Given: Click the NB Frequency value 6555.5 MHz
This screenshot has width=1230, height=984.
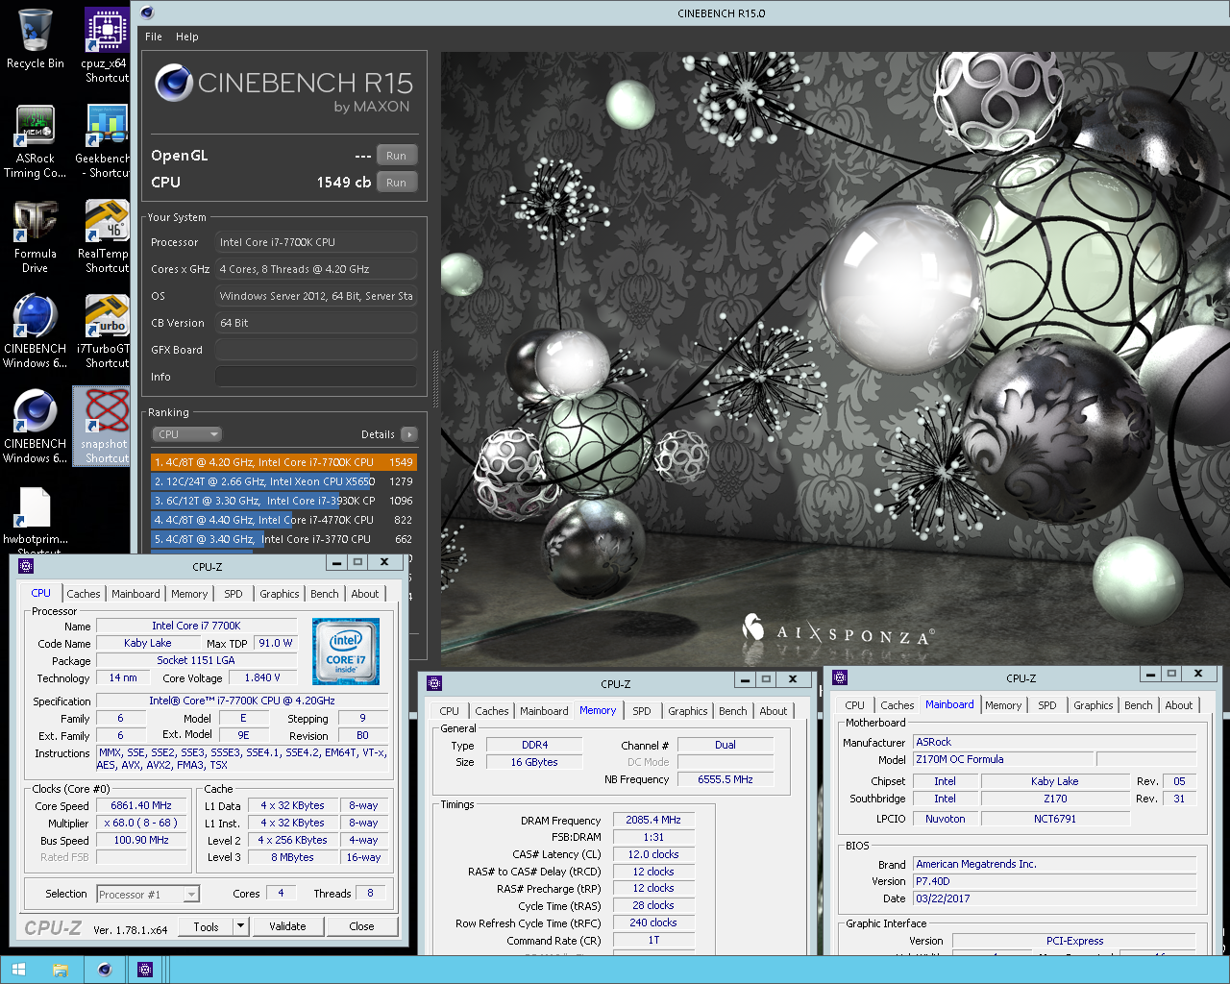Looking at the screenshot, I should click(x=726, y=779).
